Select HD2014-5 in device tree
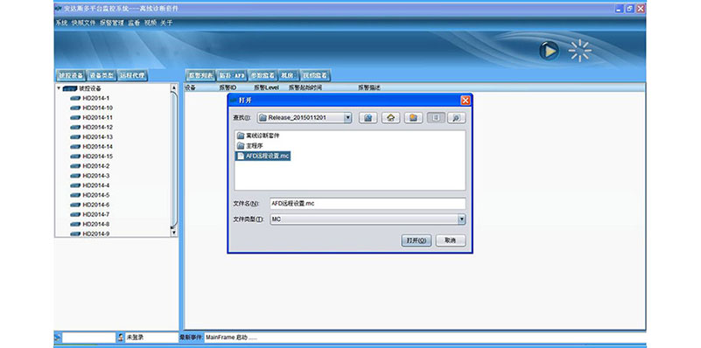 pyautogui.click(x=96, y=195)
